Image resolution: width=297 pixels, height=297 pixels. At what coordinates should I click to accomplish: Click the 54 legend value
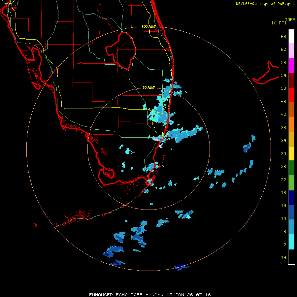point(283,75)
